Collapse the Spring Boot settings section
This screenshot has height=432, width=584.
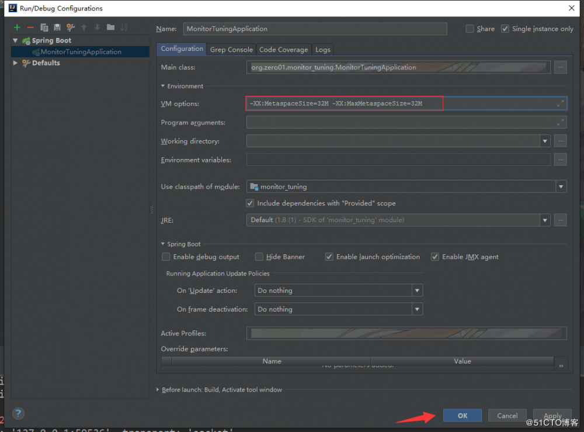163,244
